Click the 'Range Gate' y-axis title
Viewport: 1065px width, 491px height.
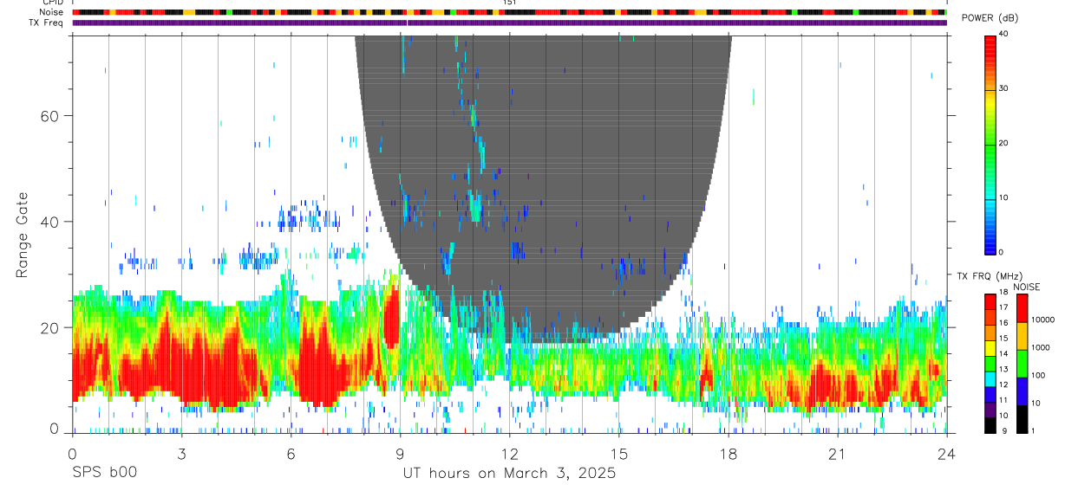coord(23,235)
